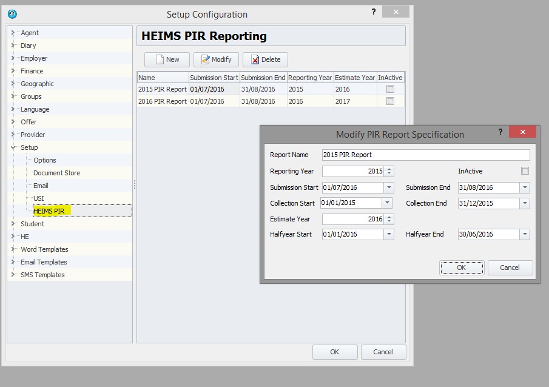Click the help icon on Modify PIR dialog
549x387 pixels.
click(x=500, y=131)
